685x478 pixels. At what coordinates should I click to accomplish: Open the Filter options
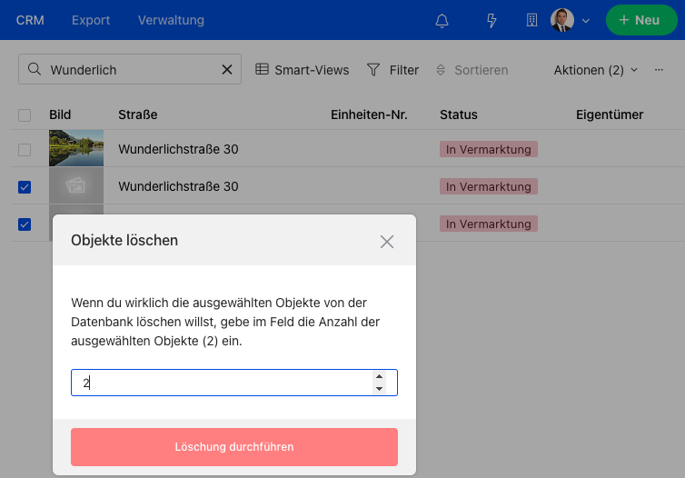[x=392, y=70]
